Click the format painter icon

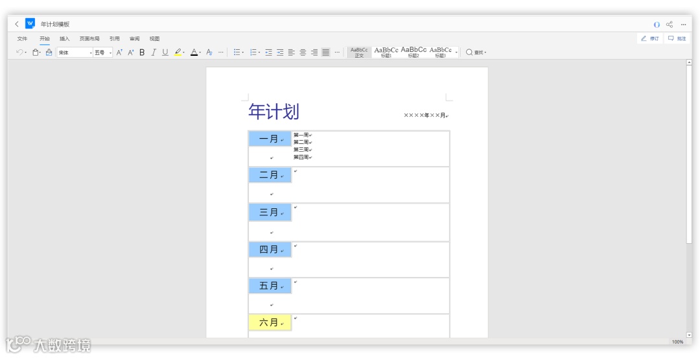pos(49,53)
